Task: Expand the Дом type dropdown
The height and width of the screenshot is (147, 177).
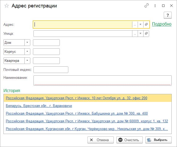Action: tap(27, 42)
